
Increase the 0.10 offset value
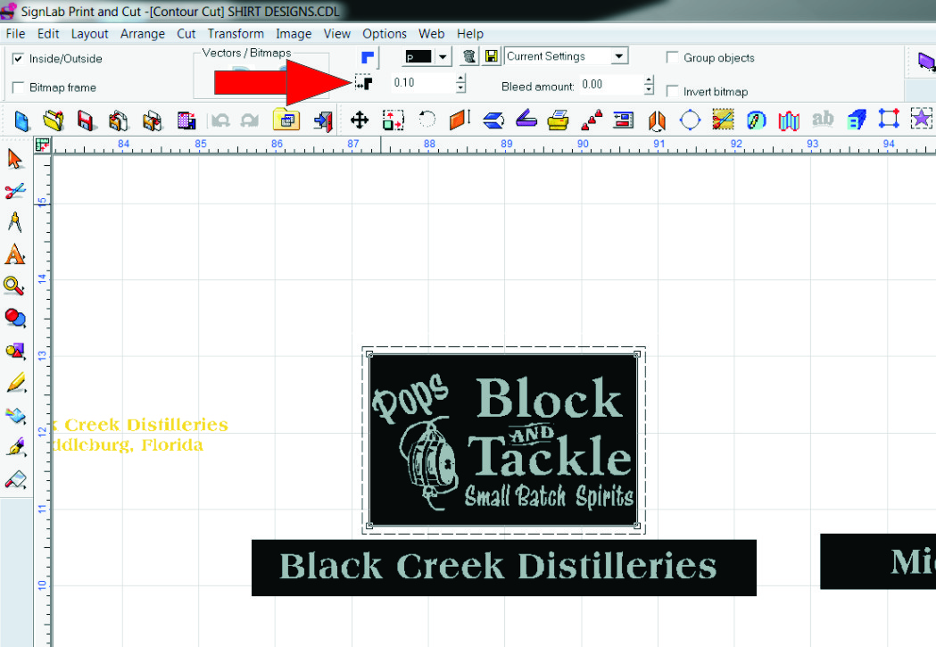pos(460,79)
